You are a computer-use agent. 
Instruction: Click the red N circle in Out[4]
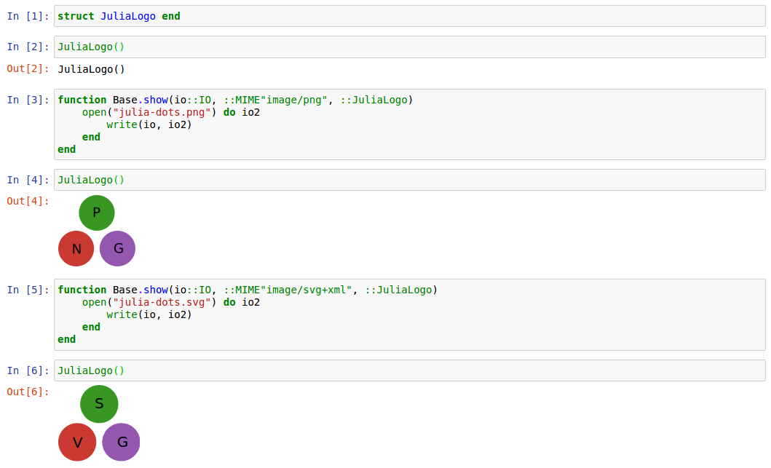[x=76, y=249]
